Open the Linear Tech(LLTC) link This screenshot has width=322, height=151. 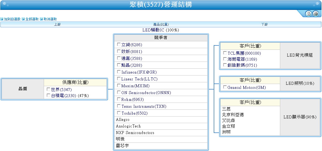point(139,79)
